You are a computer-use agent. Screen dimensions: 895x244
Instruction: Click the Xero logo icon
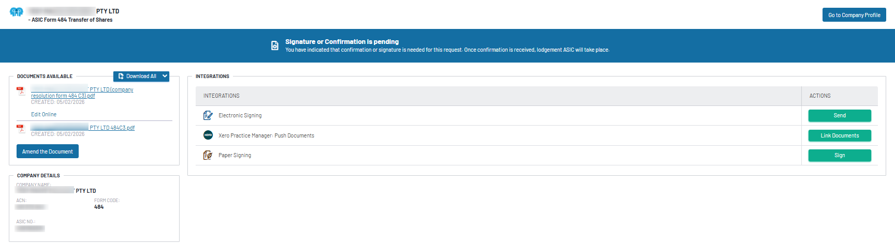208,135
